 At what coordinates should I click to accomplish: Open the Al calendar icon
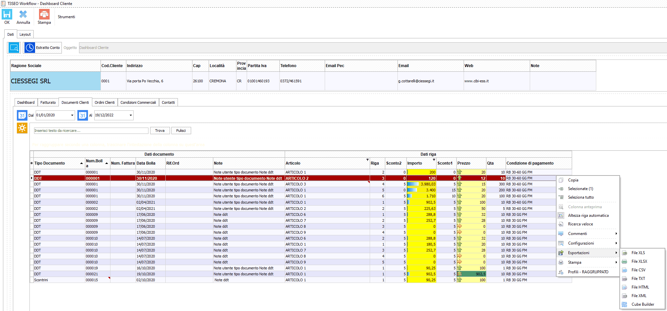tap(83, 115)
